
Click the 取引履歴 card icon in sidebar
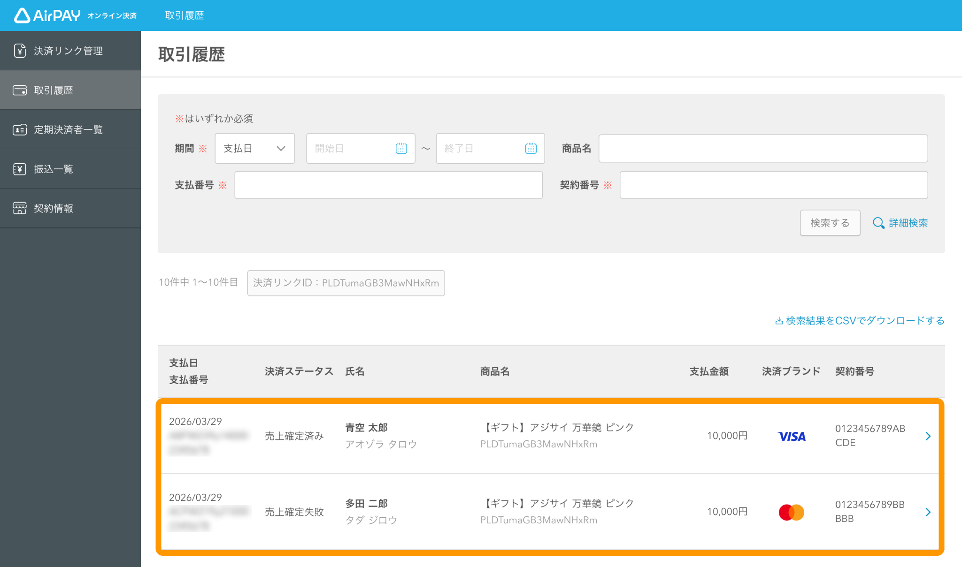[x=20, y=90]
